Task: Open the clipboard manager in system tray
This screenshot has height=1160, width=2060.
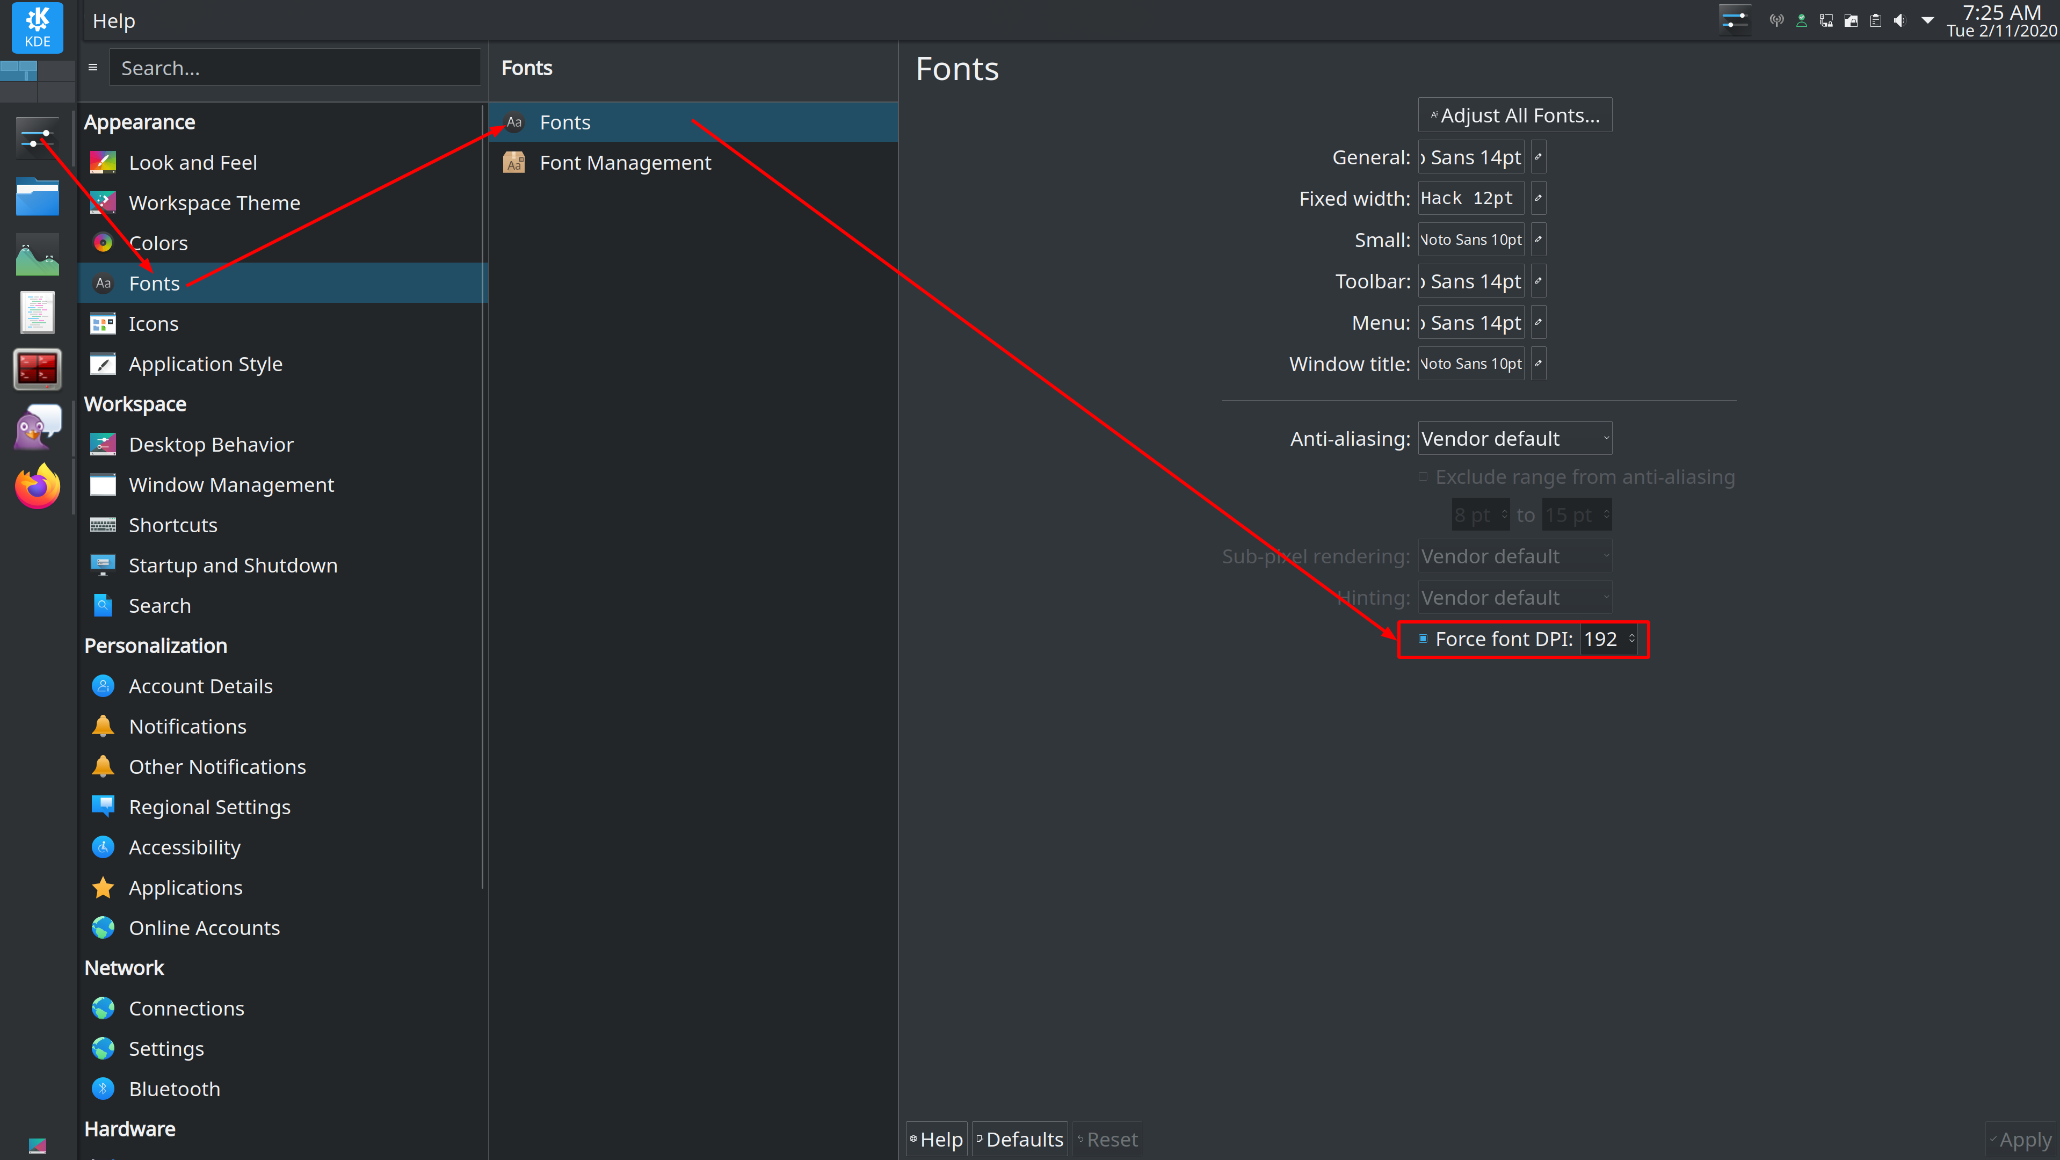Action: [1875, 20]
